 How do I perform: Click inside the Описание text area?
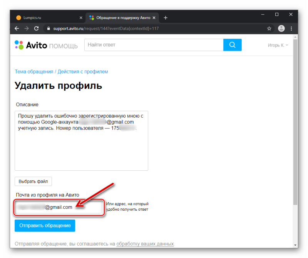[81, 141]
